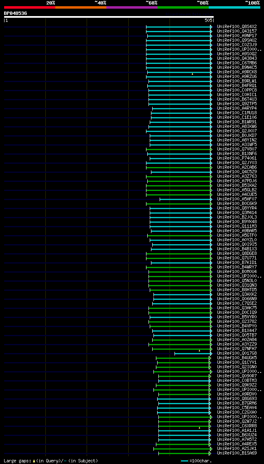The image size is (264, 464).
Task: Open hit UniRef100_B9RLW1
Action: [237, 81]
